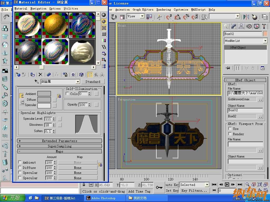Click Assign Material to Selection icon
270x202 pixels.
point(32,74)
